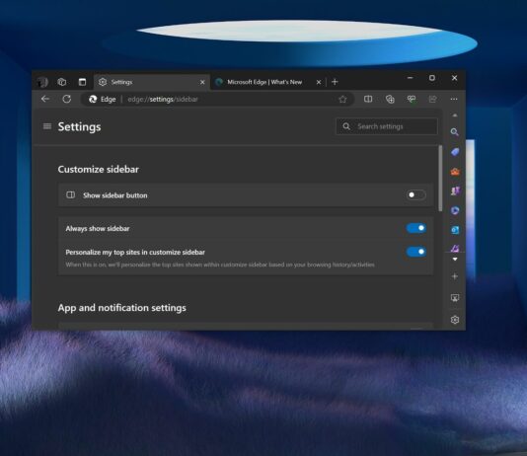Image resolution: width=527 pixels, height=456 pixels.
Task: Click the settings page scrollbar
Action: (440, 178)
